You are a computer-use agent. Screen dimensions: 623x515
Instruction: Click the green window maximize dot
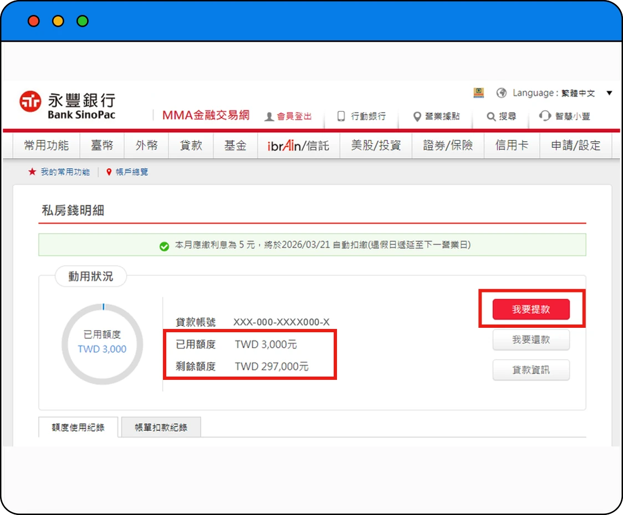coord(83,21)
